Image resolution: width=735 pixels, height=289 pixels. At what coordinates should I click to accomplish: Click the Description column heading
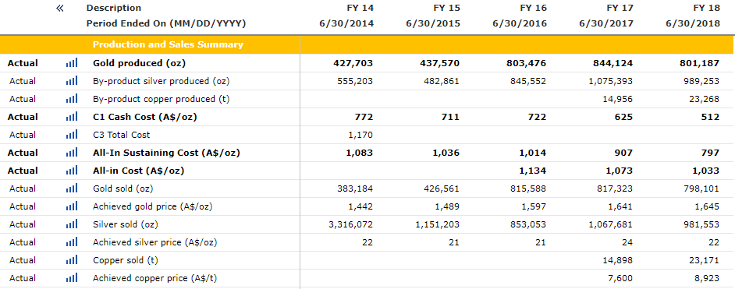(x=114, y=8)
